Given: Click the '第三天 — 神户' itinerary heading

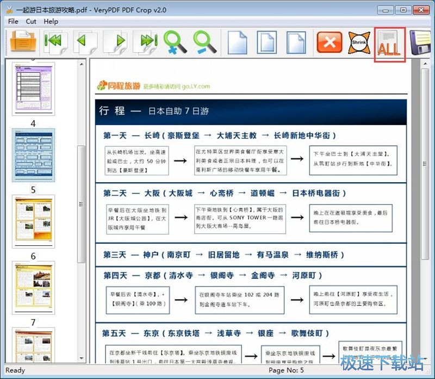Looking at the screenshot, I should [x=223, y=254].
